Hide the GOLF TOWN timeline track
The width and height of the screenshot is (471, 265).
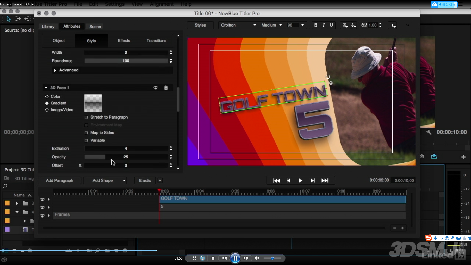(42, 200)
